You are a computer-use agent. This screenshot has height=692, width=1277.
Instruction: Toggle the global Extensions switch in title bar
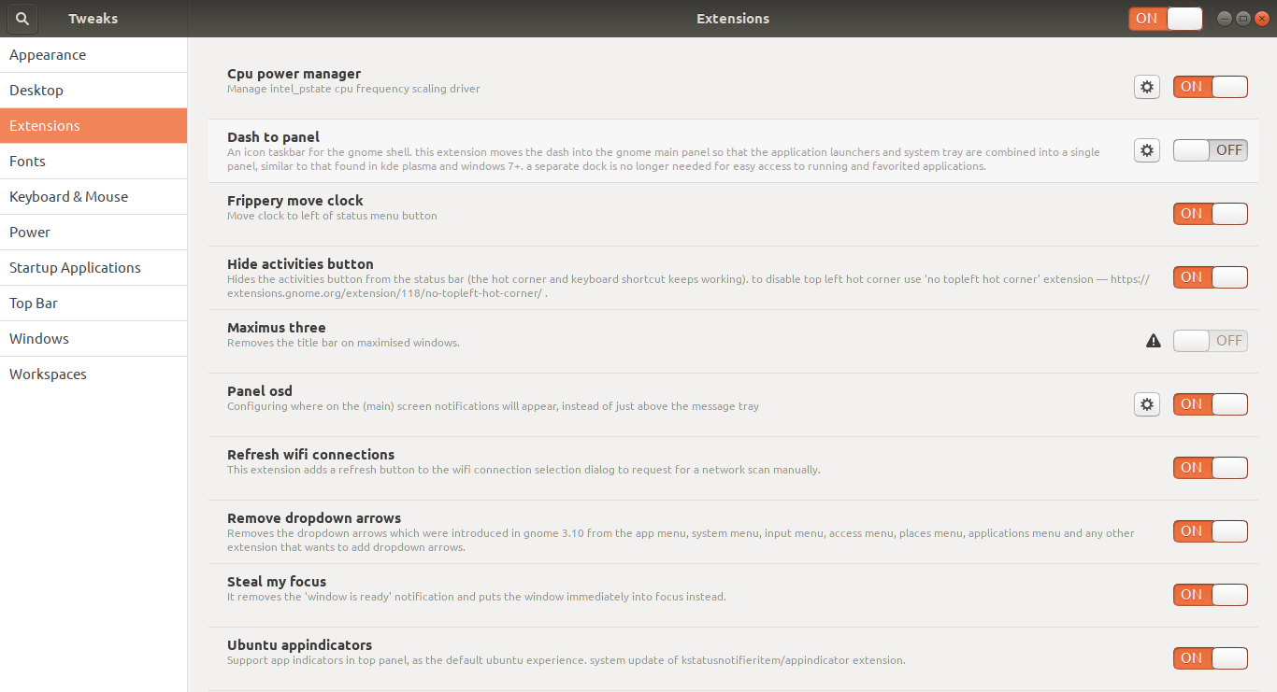(1166, 19)
